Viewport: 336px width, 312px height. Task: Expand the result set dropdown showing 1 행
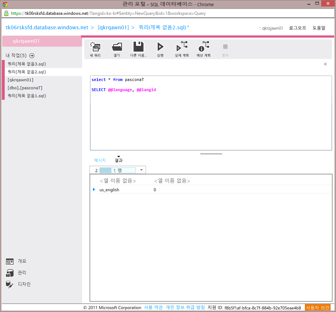(141, 170)
